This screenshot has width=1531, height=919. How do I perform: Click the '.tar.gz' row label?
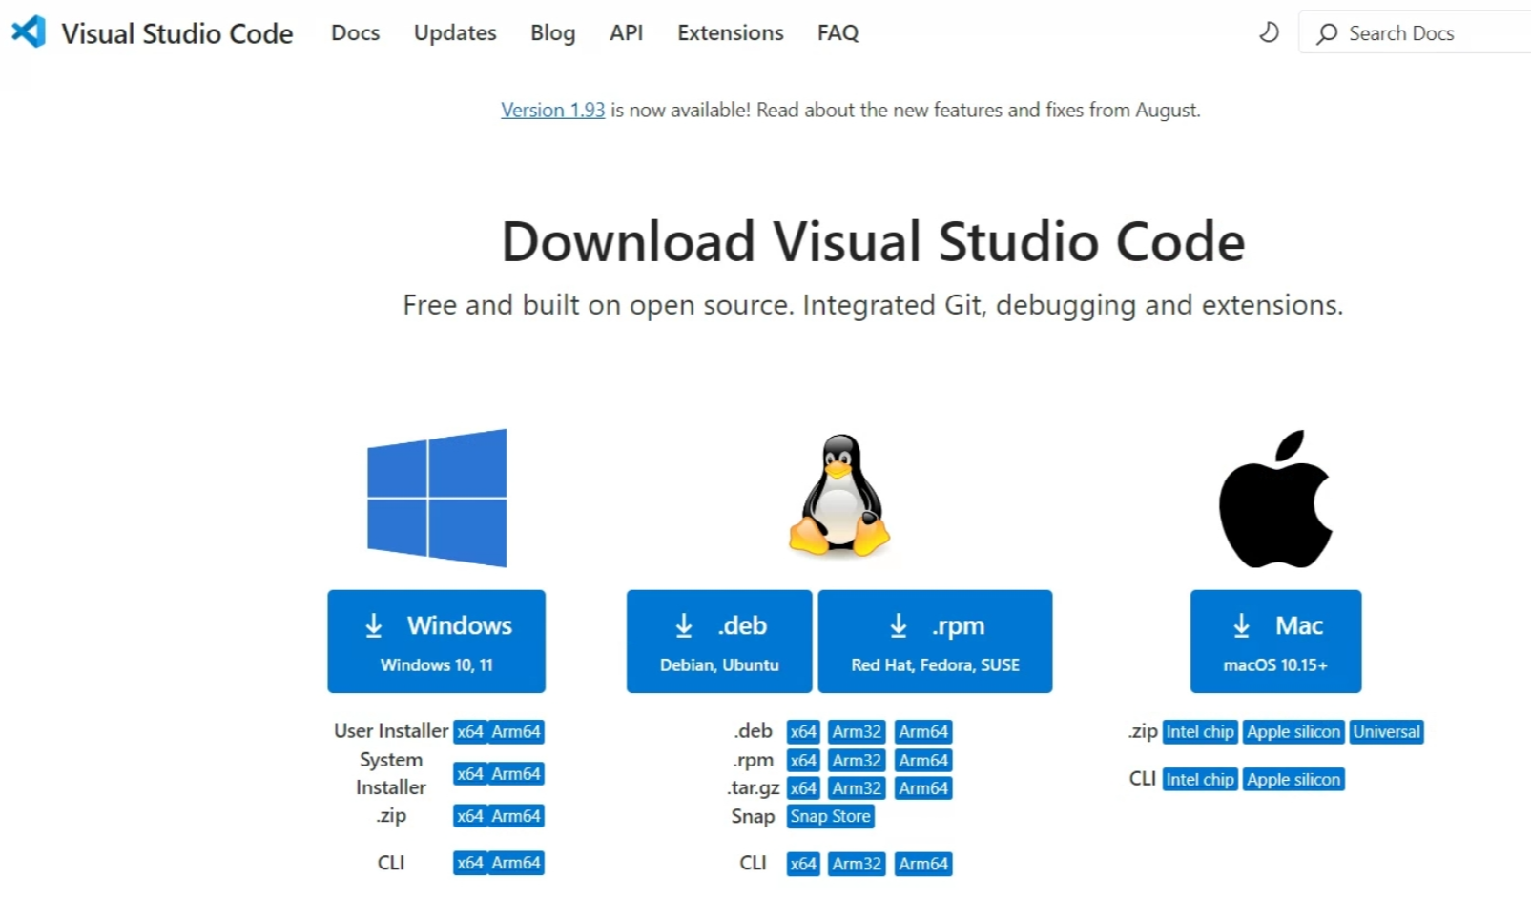click(x=754, y=788)
